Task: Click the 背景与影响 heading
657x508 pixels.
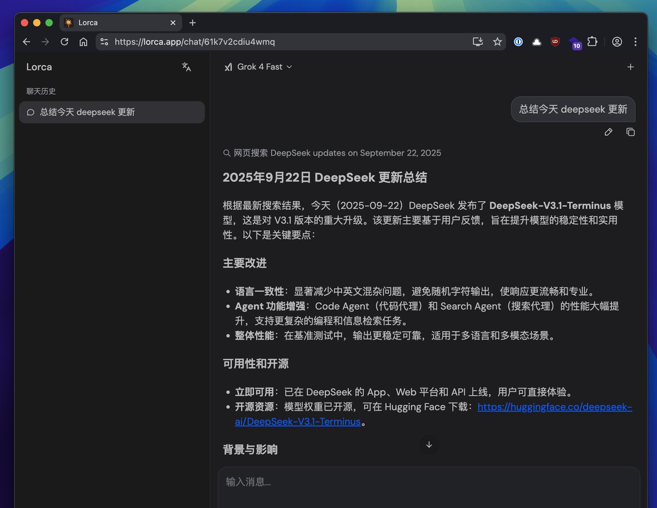Action: [250, 449]
